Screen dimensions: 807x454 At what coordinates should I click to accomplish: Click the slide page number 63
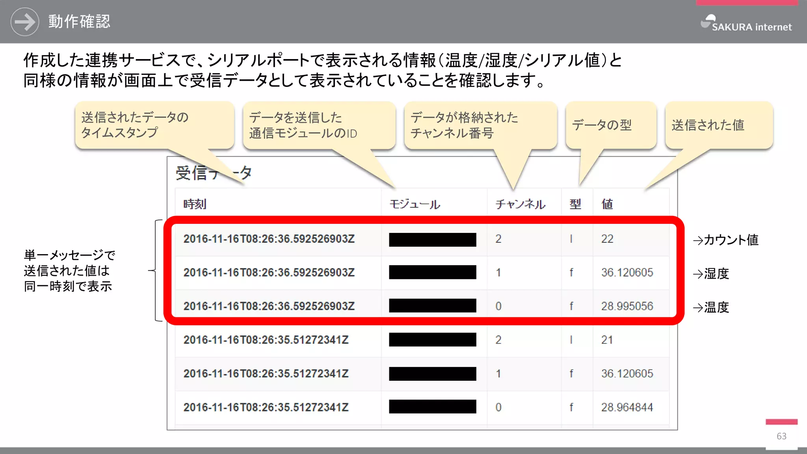(x=781, y=436)
